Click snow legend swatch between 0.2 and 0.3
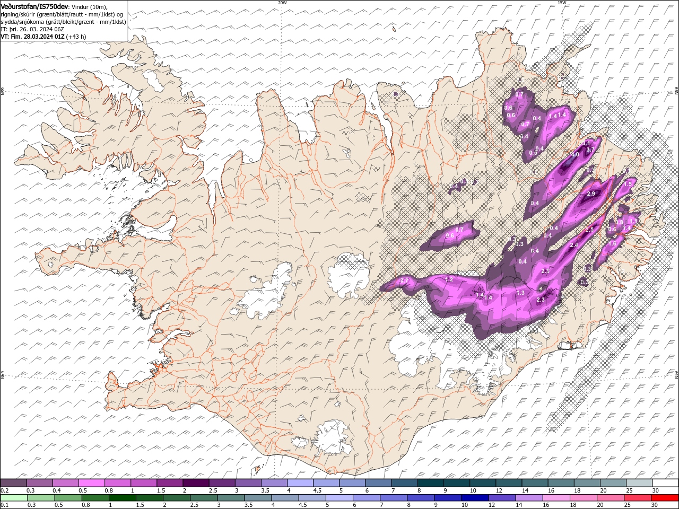Screen dimensions: 679x509 click(x=13, y=483)
